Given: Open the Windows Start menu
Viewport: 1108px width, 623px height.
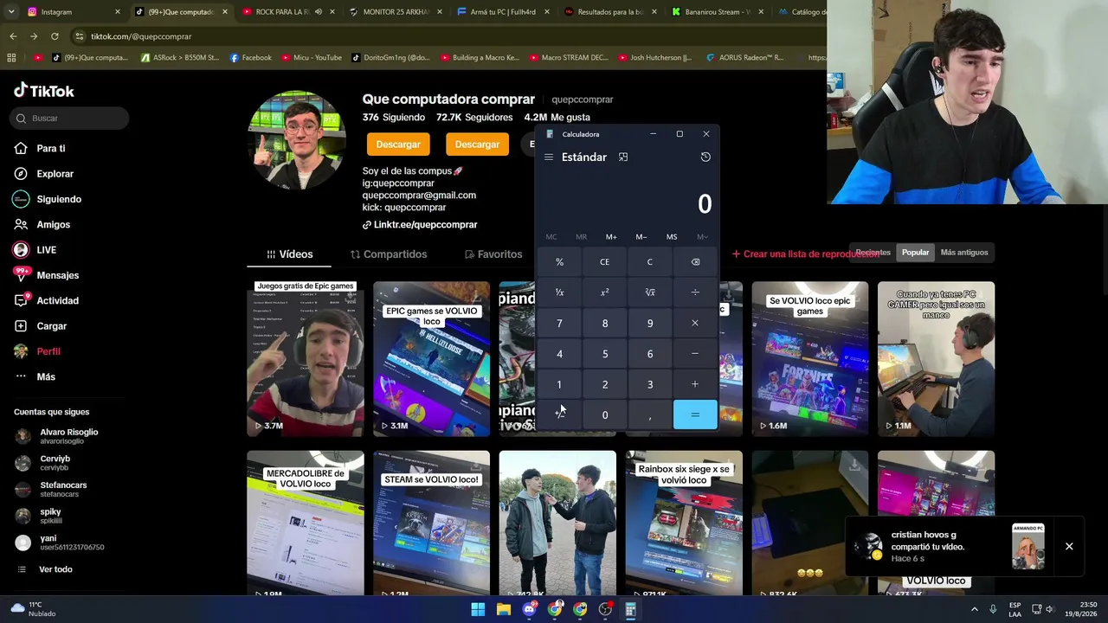Looking at the screenshot, I should [478, 610].
